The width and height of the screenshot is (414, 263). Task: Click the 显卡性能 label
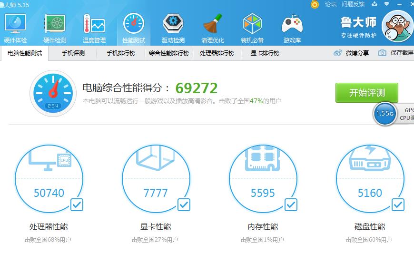coord(156,227)
